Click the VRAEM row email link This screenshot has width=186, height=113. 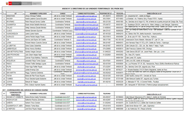(86, 85)
